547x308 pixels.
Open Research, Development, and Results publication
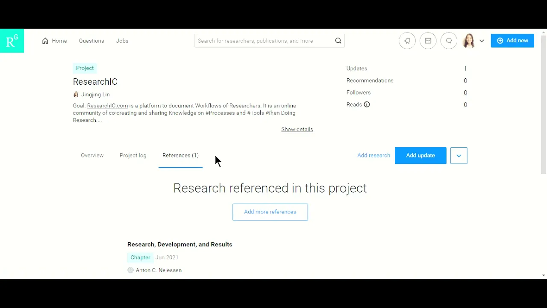[x=179, y=244]
